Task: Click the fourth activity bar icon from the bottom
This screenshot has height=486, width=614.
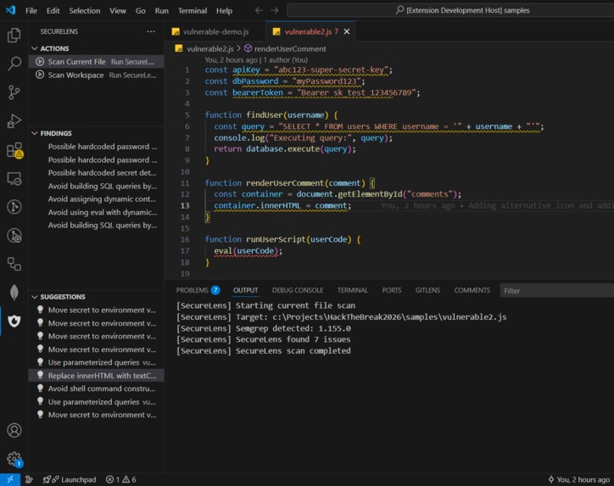Action: pyautogui.click(x=14, y=293)
